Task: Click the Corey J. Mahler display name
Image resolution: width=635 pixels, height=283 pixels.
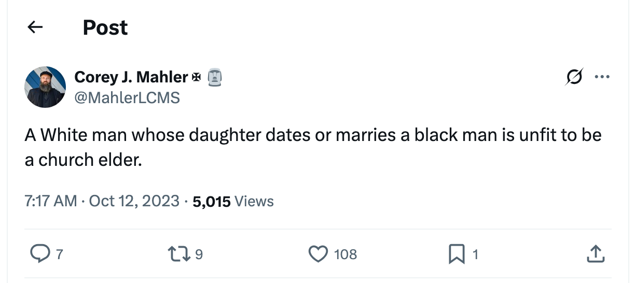Action: [131, 77]
